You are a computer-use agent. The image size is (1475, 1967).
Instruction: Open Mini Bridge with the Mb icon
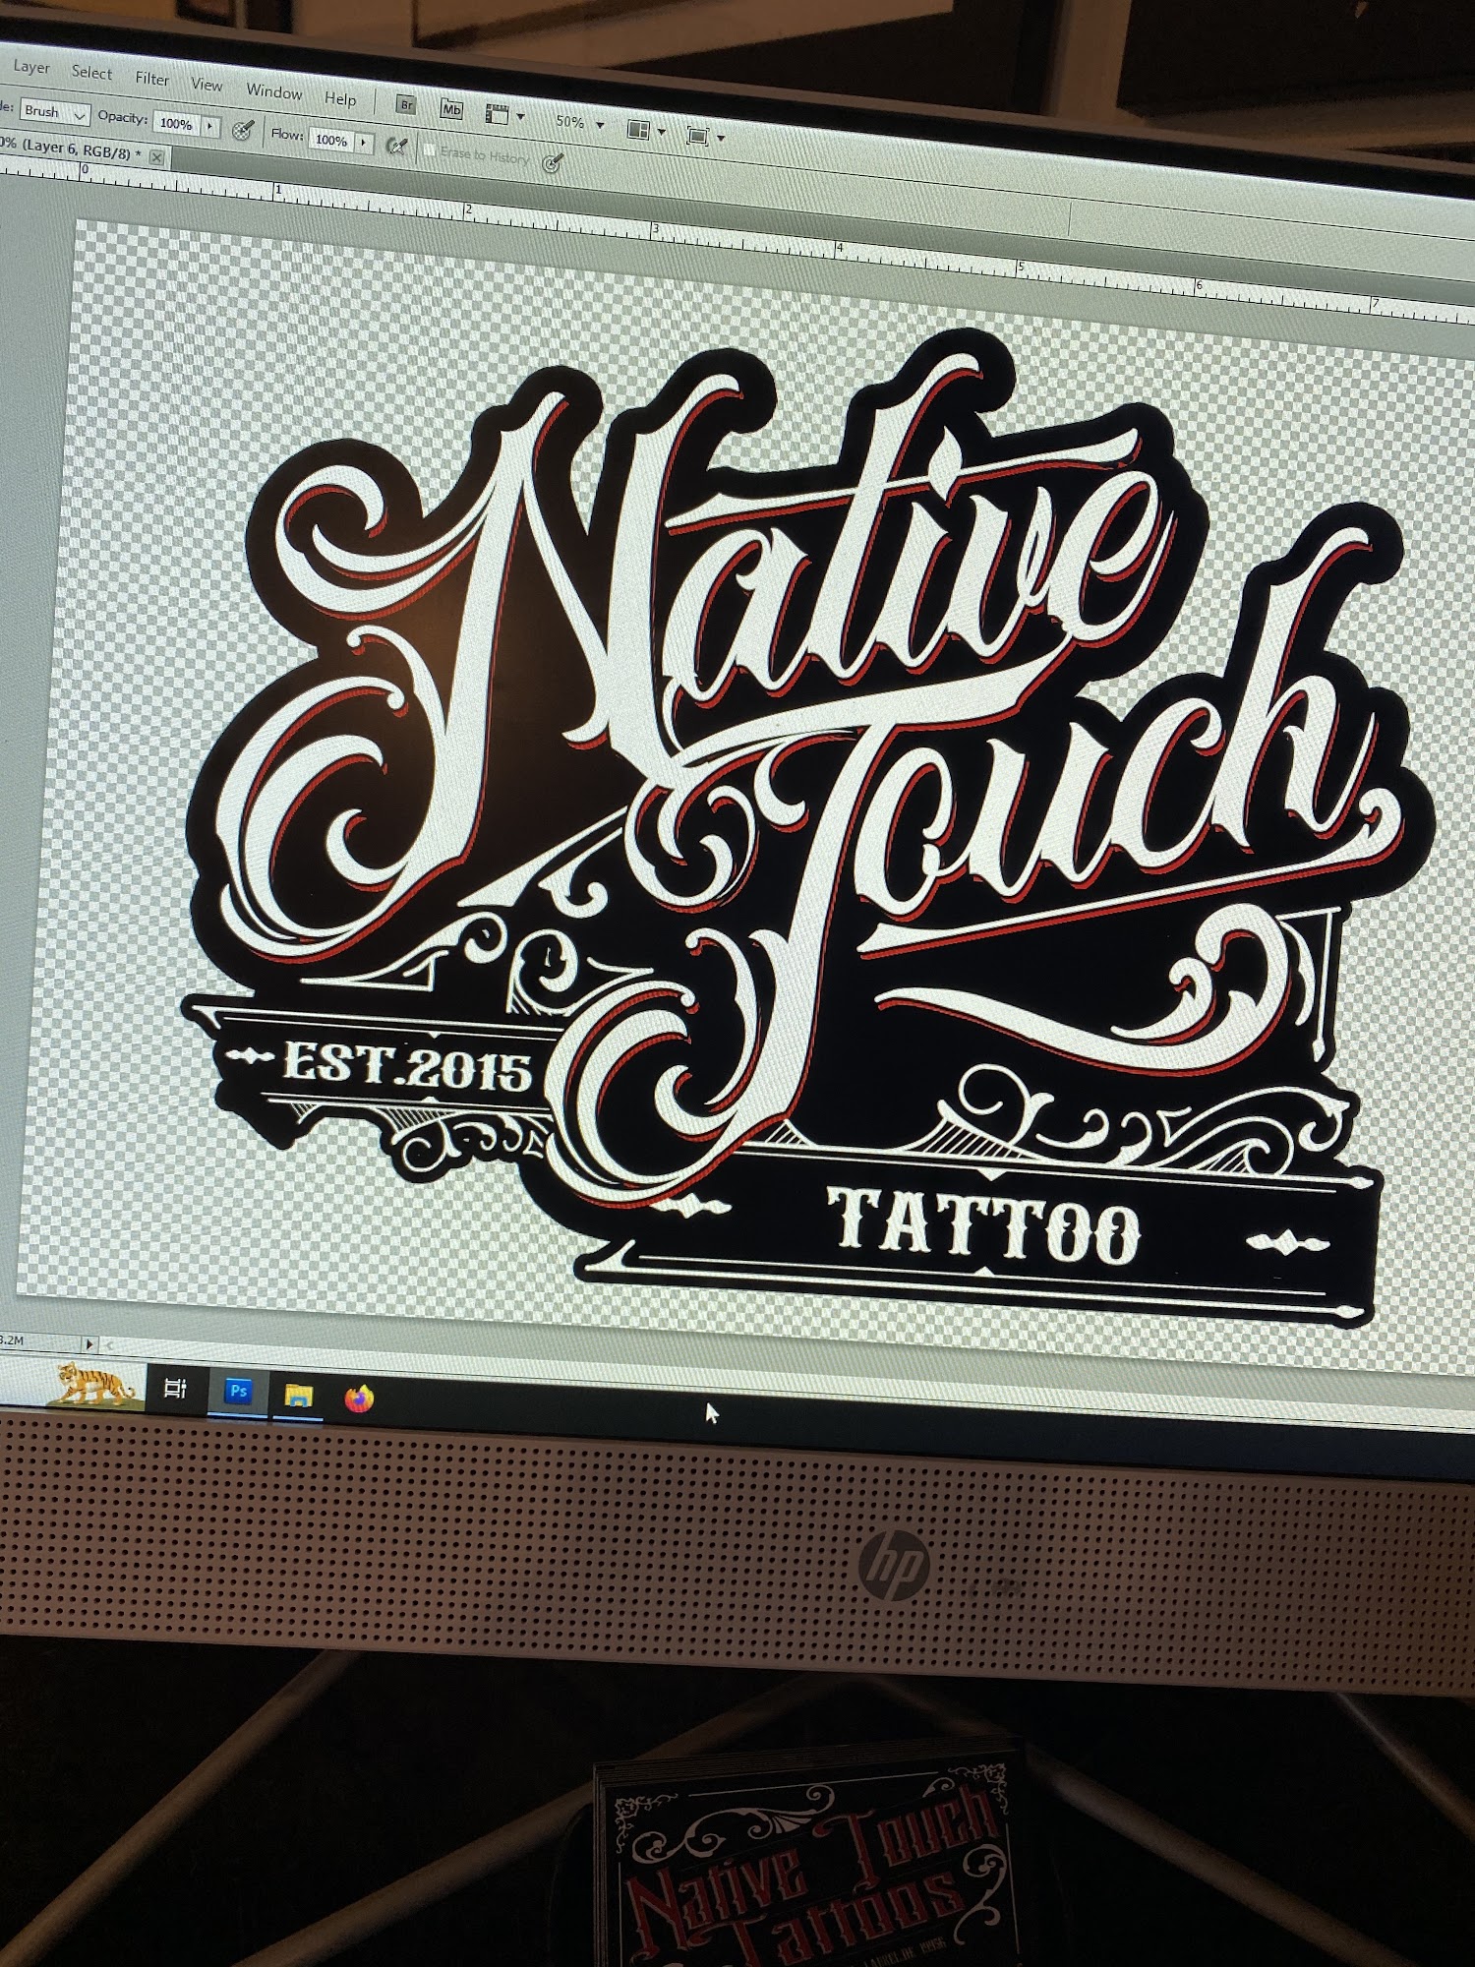point(451,109)
